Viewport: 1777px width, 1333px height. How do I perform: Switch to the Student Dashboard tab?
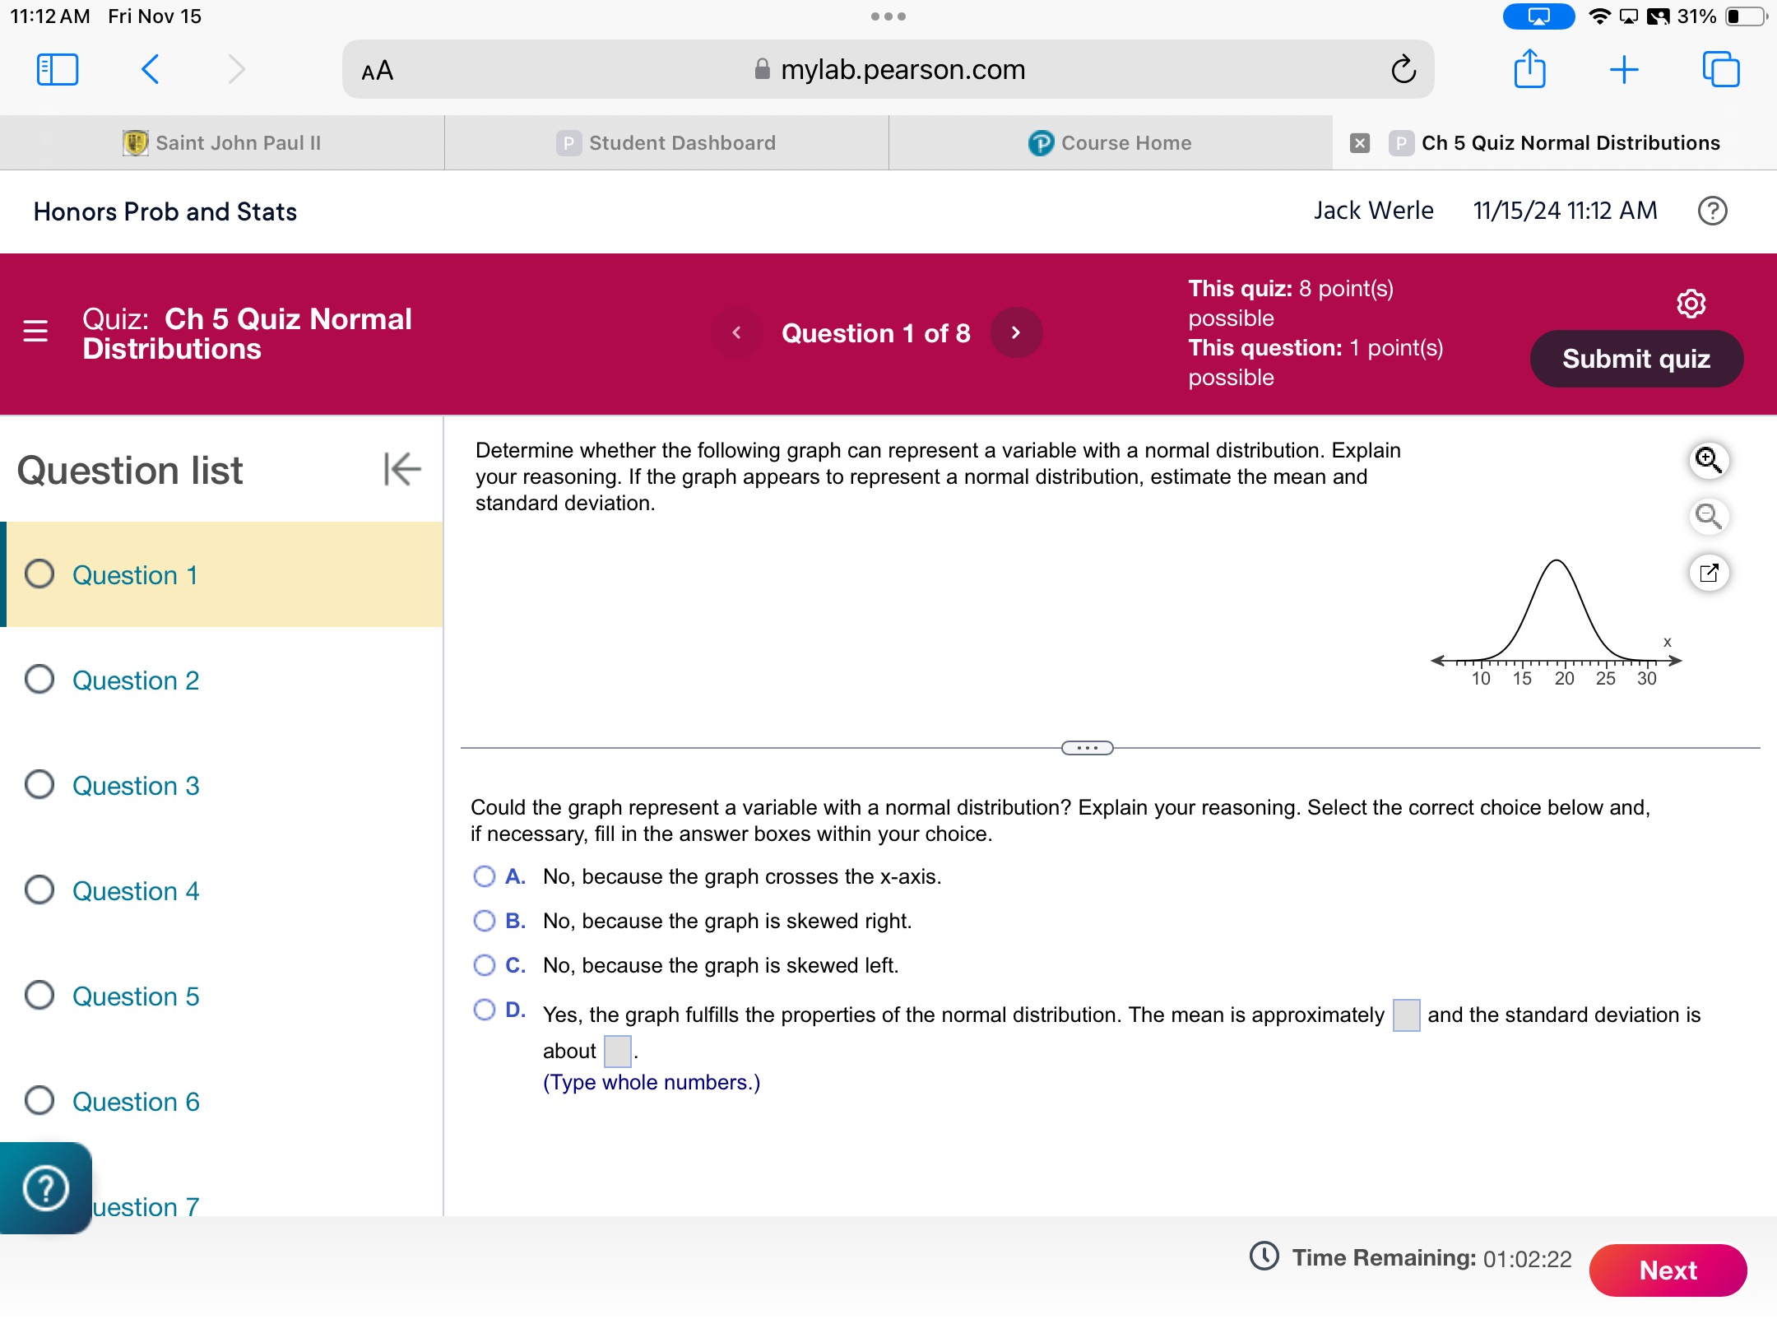click(666, 143)
